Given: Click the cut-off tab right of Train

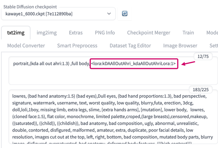Looking at the screenshot, I should point(212,33).
